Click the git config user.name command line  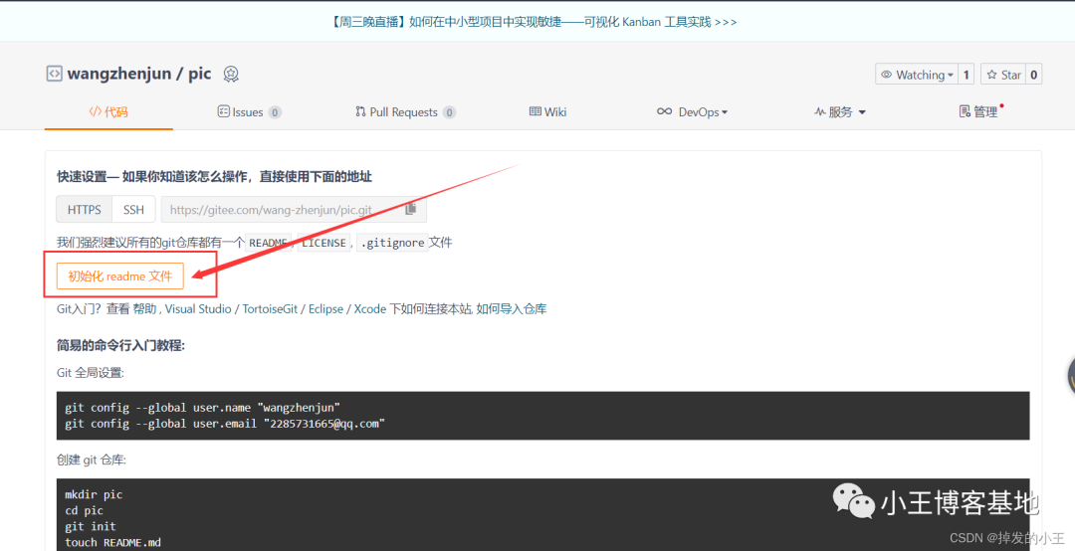click(202, 408)
